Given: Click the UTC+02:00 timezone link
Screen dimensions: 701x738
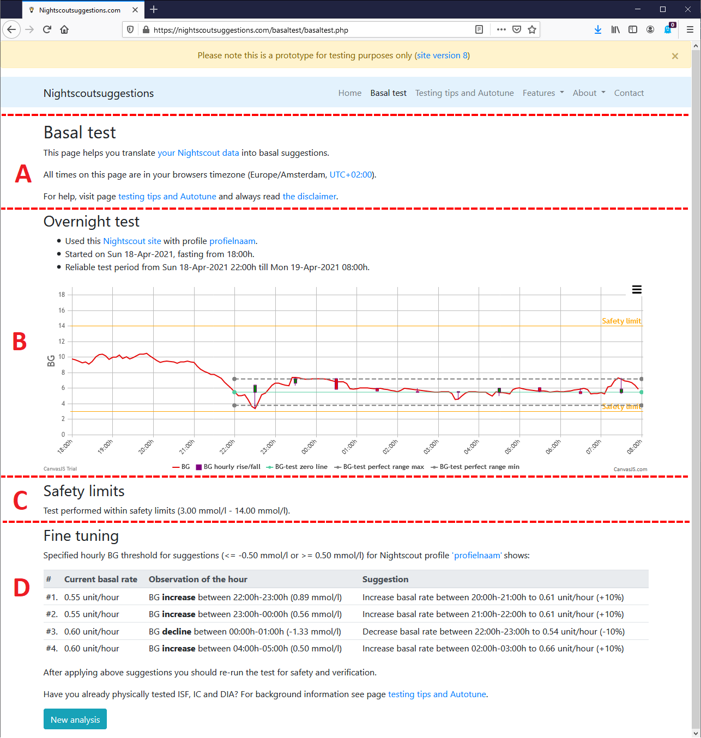Looking at the screenshot, I should point(350,175).
